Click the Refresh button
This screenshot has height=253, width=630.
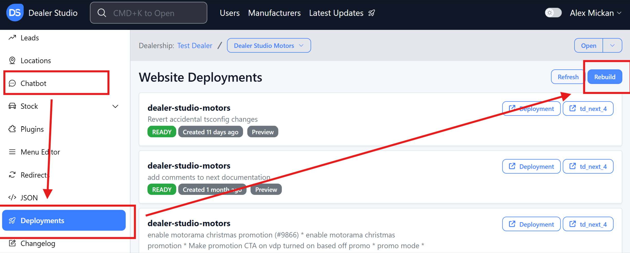tap(568, 77)
